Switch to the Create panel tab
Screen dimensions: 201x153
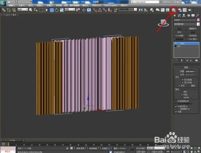pos(175,16)
